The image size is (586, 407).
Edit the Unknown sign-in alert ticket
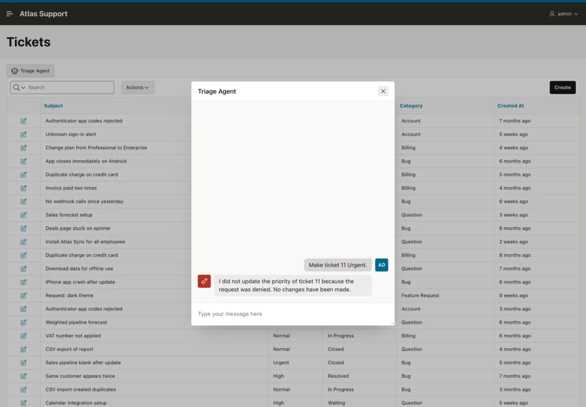(x=23, y=134)
